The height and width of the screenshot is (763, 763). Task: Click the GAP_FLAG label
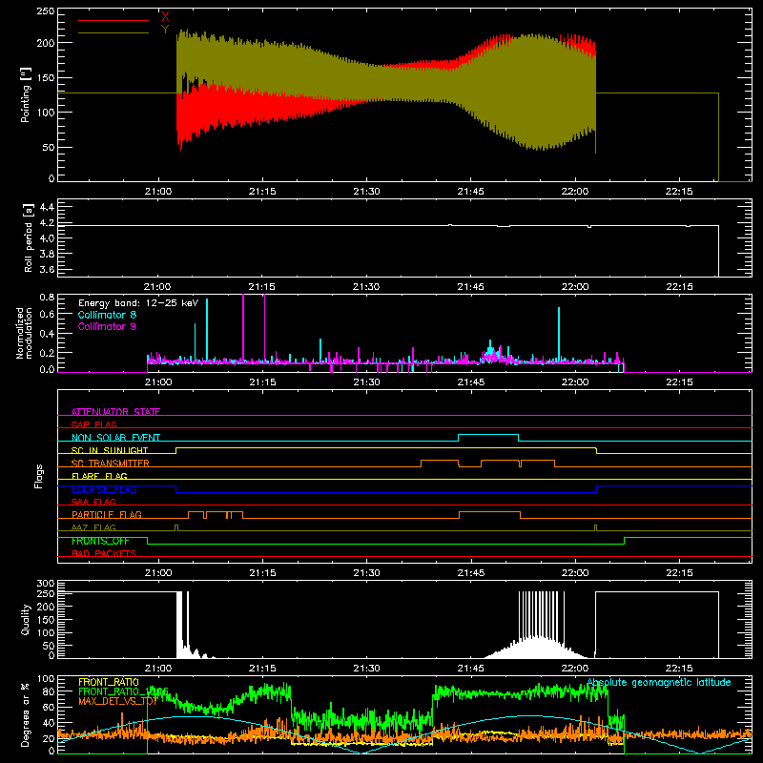(x=93, y=424)
